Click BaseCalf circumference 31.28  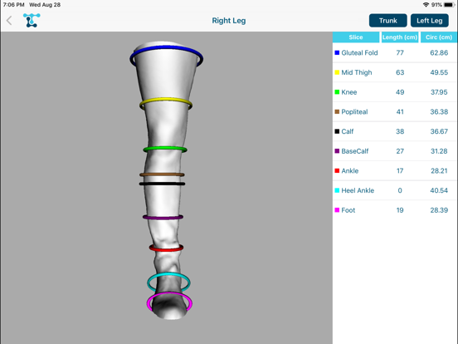[439, 151]
